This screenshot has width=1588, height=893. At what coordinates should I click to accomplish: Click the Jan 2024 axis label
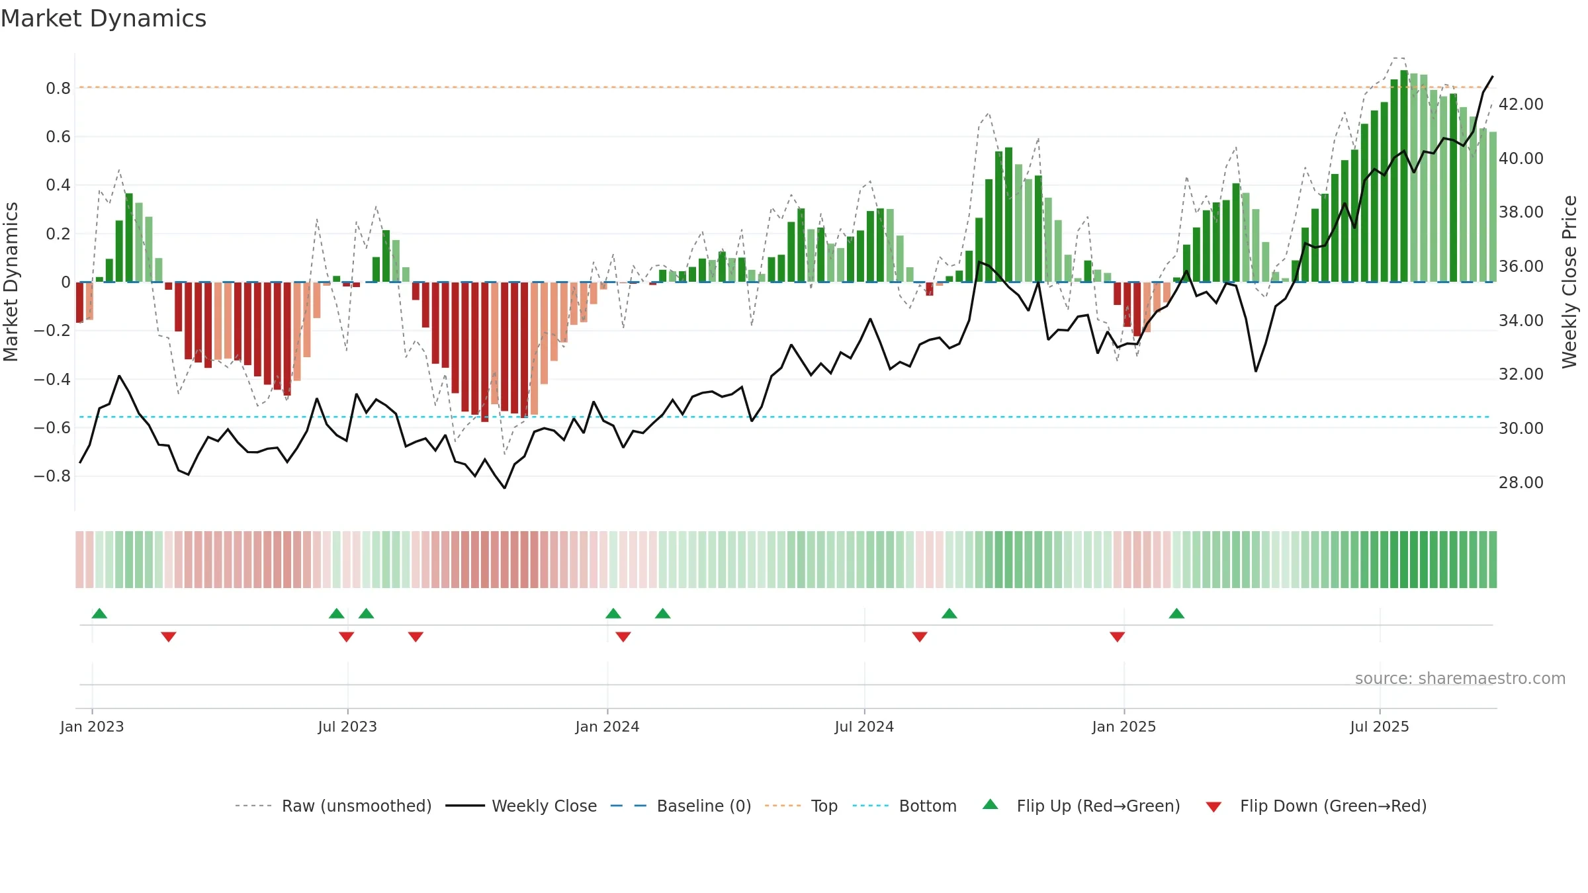click(607, 726)
